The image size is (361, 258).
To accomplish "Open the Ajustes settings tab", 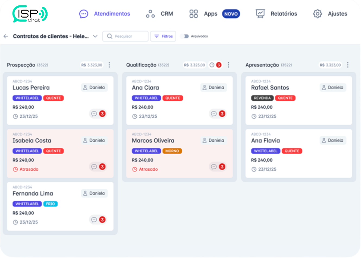I will click(330, 14).
